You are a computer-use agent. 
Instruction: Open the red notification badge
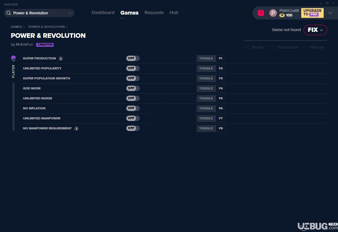pyautogui.click(x=261, y=13)
